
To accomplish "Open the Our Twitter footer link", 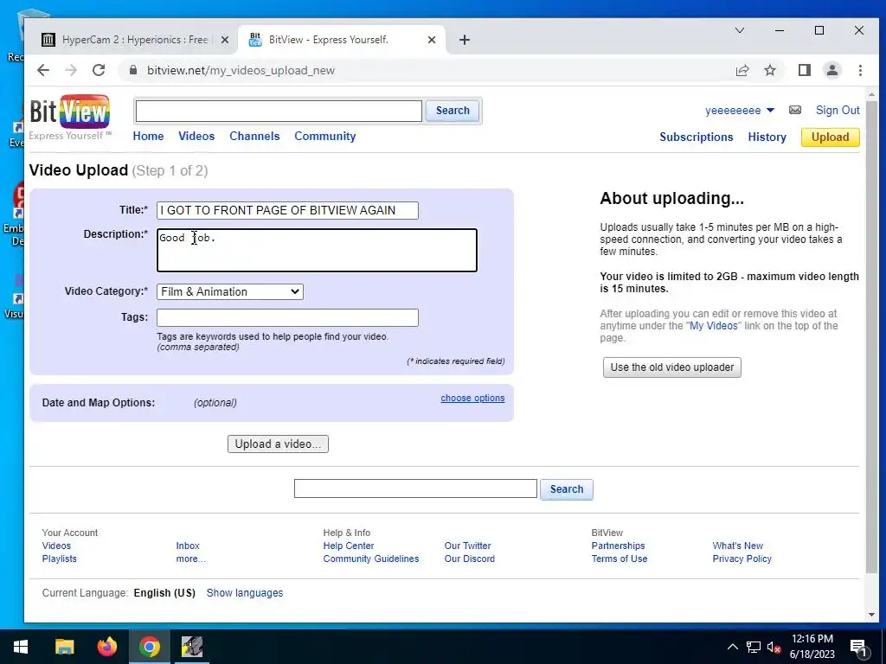I will 467,546.
